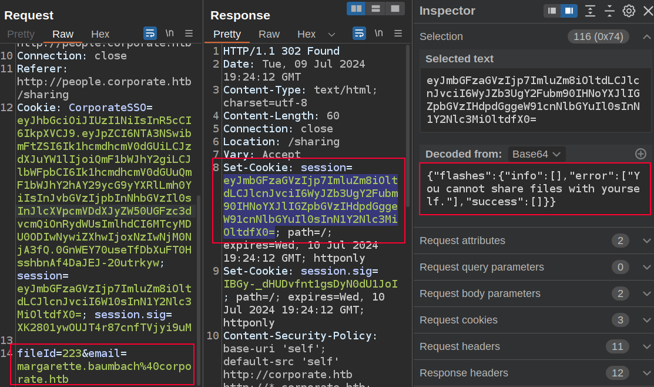Expand all Inspector sections icon

pyautogui.click(x=590, y=11)
